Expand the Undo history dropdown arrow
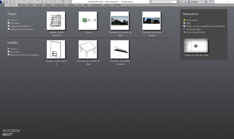 21,2
